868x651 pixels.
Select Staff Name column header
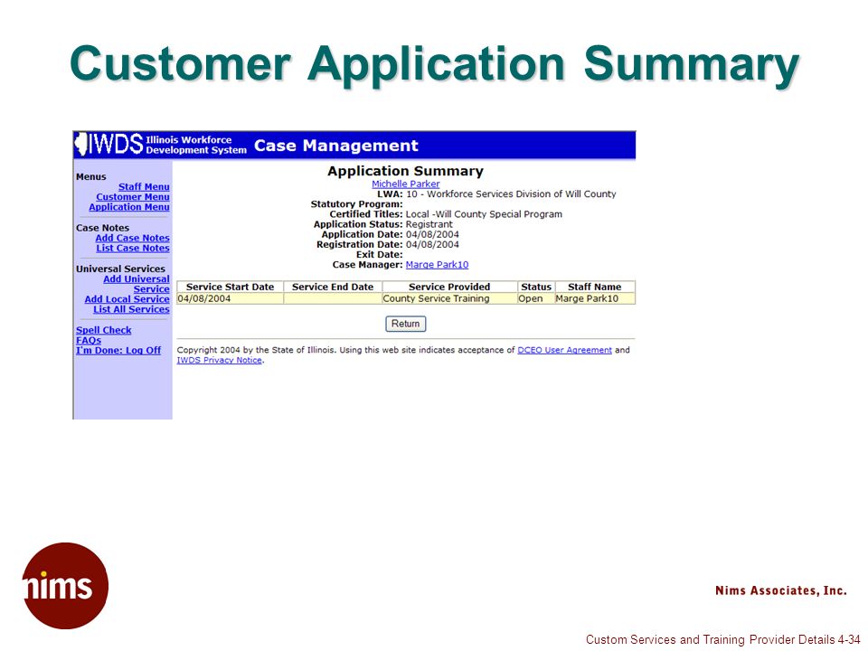595,287
